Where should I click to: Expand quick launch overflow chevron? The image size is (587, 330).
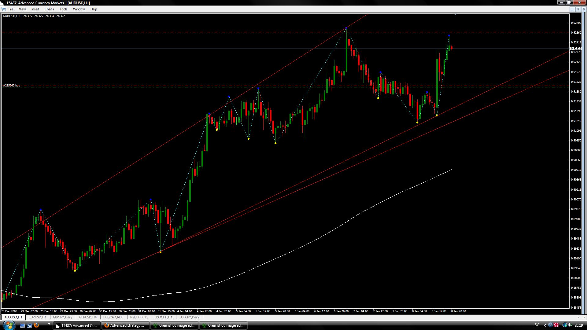[49, 324]
